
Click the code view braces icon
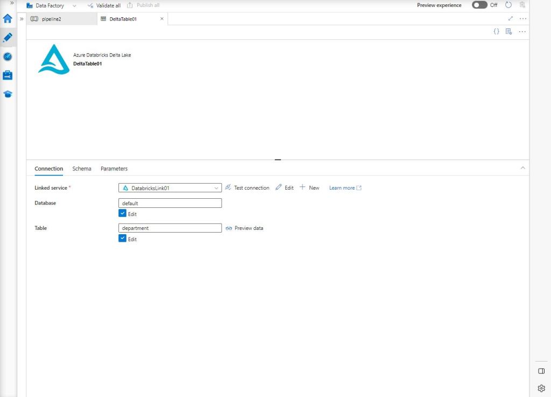tap(496, 32)
